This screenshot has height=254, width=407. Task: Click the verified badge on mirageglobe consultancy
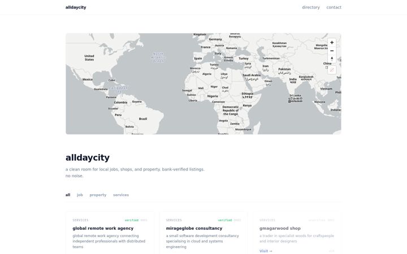click(x=225, y=220)
